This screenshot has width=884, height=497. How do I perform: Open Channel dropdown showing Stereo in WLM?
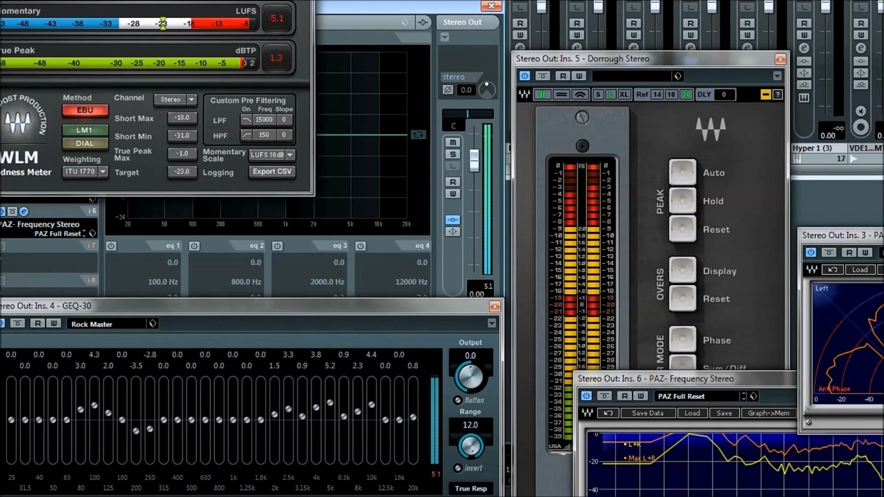[x=175, y=99]
